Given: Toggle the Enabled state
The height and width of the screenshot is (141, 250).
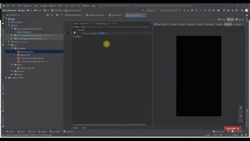Looking at the screenshot, I should coord(228,24).
